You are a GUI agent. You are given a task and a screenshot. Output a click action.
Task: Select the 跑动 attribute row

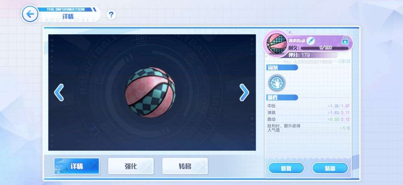(x=309, y=119)
